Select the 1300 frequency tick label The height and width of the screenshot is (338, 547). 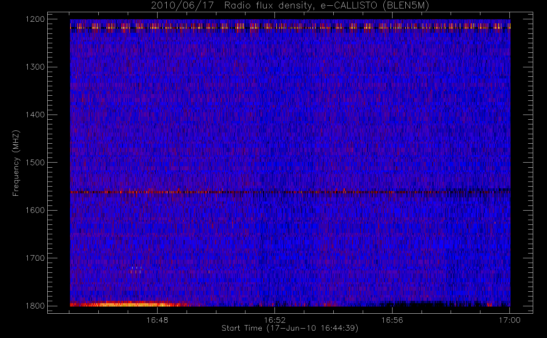[x=35, y=67]
